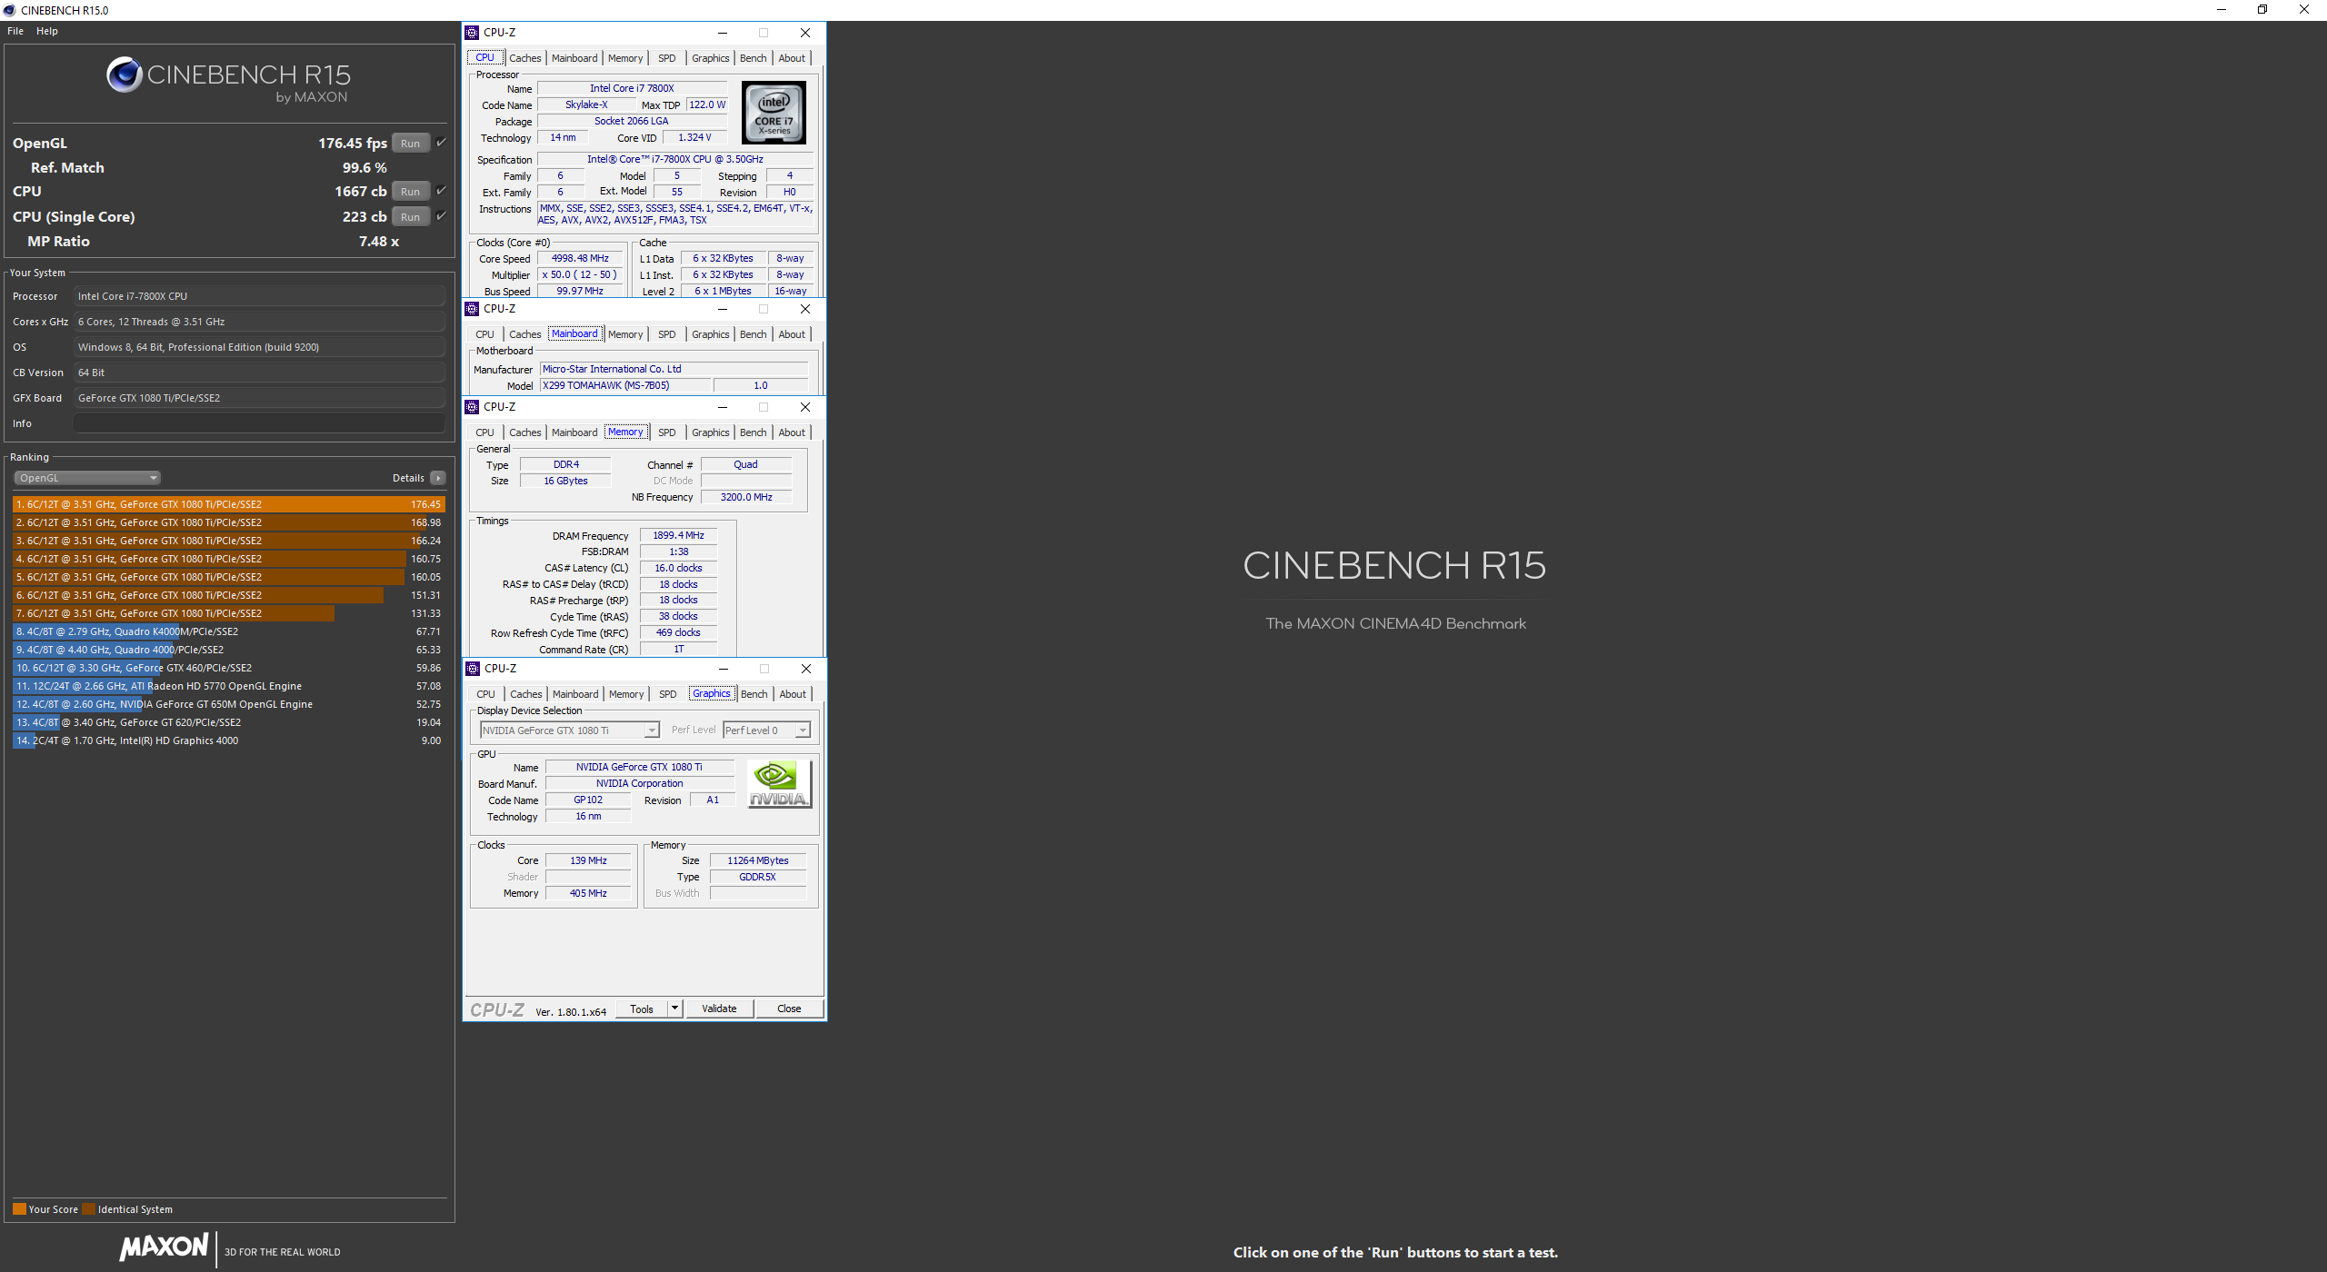Select CPU tab in Mainboard CPU-Z window
2327x1272 pixels.
pos(485,334)
